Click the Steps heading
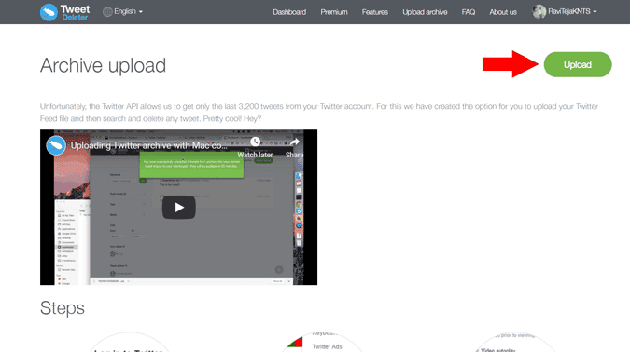Screen dimensions: 630x352 (x=63, y=308)
